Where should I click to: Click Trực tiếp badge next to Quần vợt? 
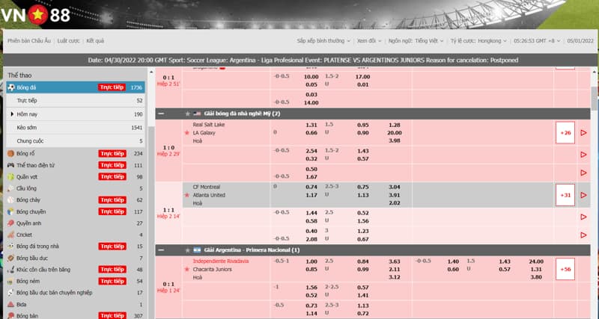112,177
